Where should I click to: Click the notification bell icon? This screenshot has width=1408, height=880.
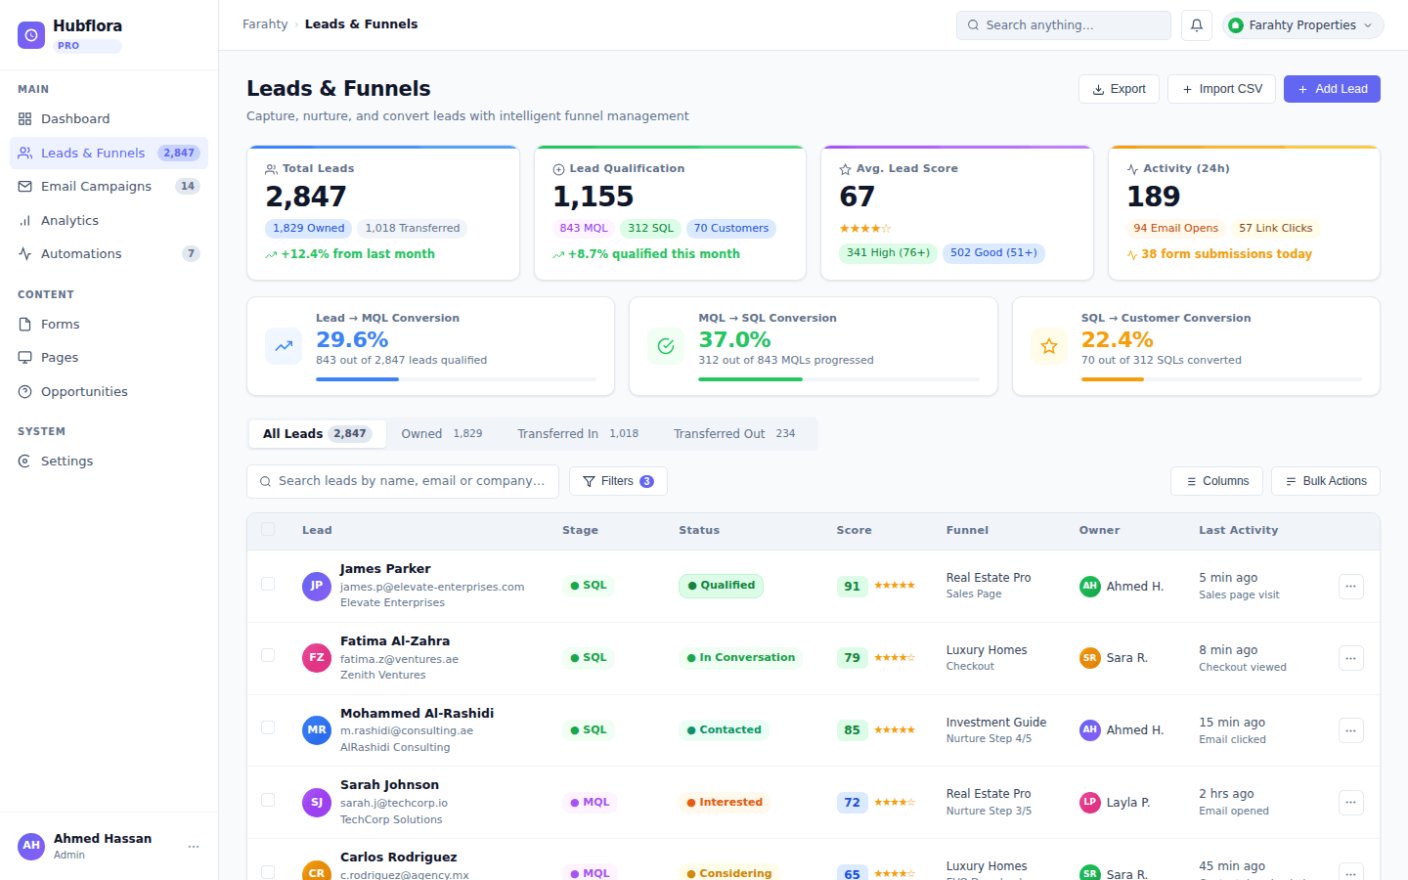[1196, 25]
